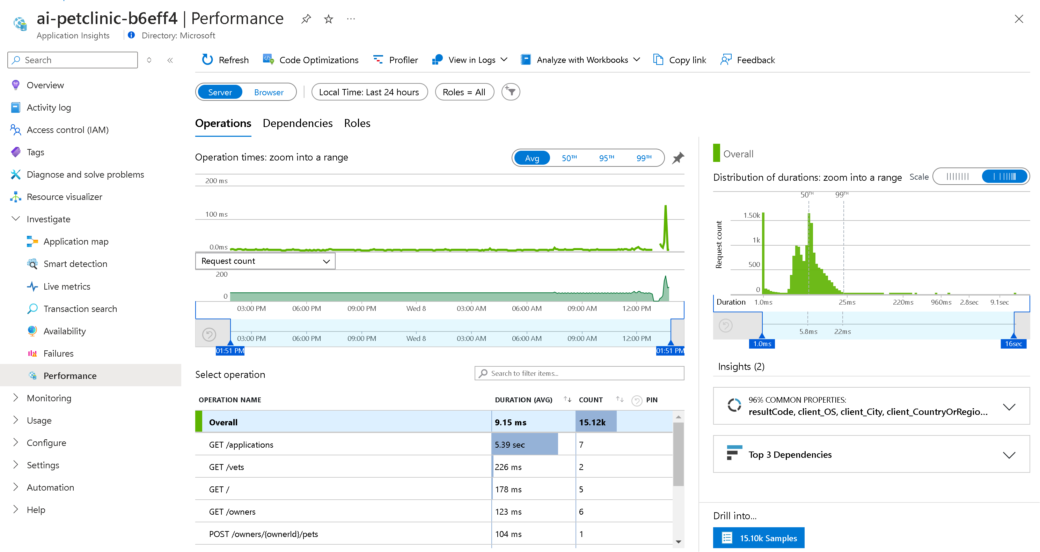Mark resource as favorite with star icon
Screen dimensions: 1040x552
(x=329, y=19)
